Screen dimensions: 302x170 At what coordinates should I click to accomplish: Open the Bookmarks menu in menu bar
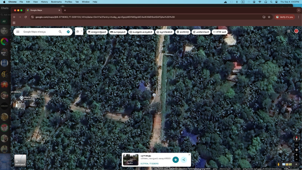[56, 2]
